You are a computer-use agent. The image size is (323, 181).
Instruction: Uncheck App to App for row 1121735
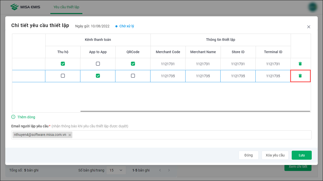pyautogui.click(x=98, y=76)
